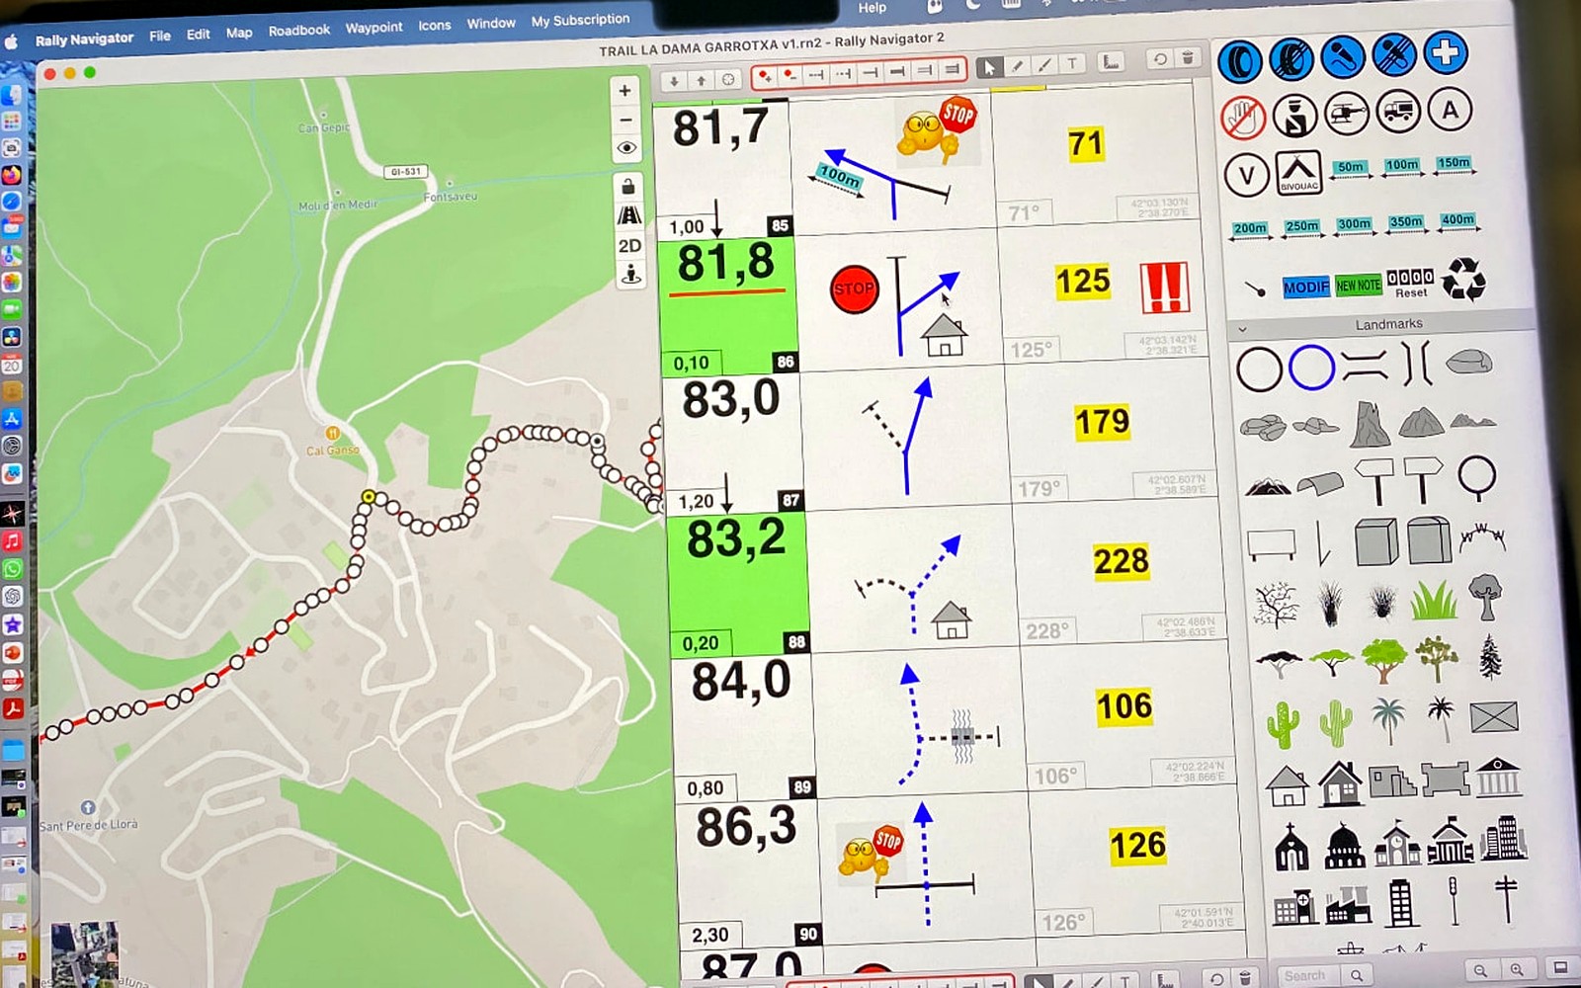The width and height of the screenshot is (1581, 988).
Task: Click the trash delete icon in toolbar
Action: click(x=1188, y=58)
